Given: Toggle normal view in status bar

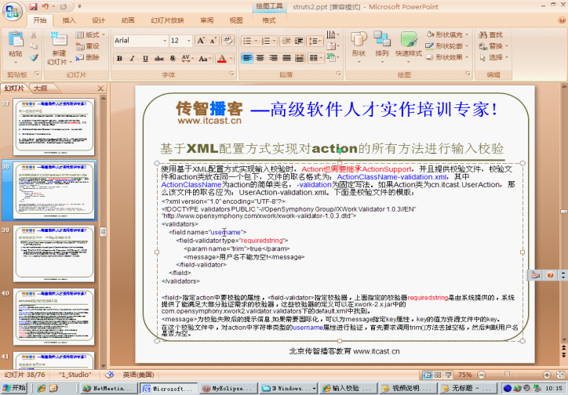Looking at the screenshot, I should point(428,375).
